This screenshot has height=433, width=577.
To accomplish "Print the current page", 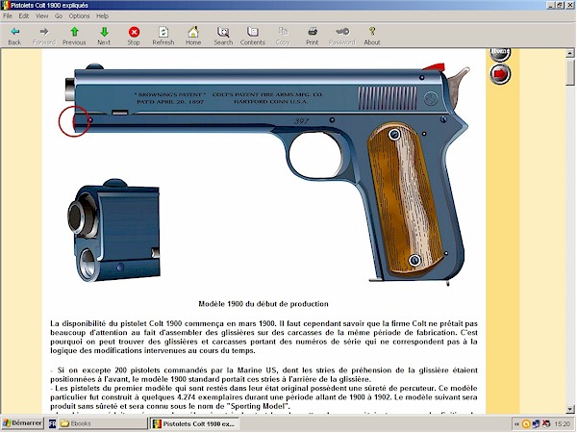I will pyautogui.click(x=313, y=32).
